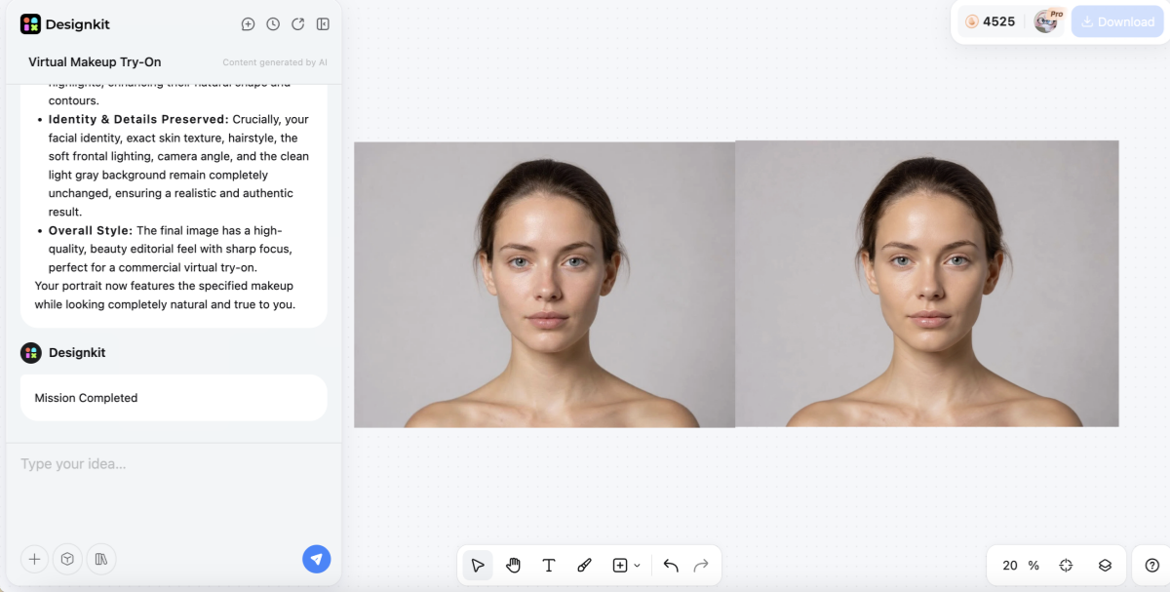Expand the add-frame tool dropdown arrow
This screenshot has width=1170, height=592.
coord(637,566)
